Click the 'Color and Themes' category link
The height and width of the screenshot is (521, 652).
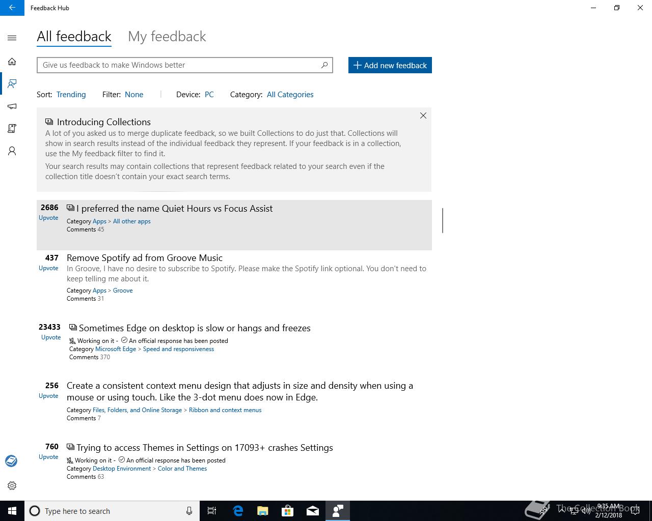tap(182, 469)
